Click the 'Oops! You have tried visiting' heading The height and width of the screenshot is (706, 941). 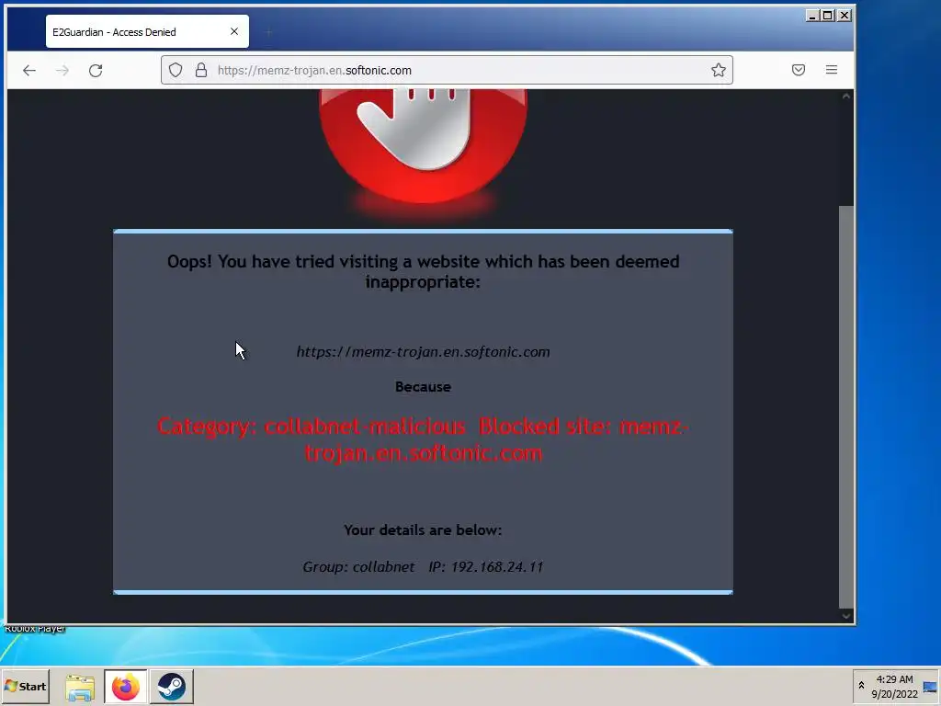pos(423,271)
